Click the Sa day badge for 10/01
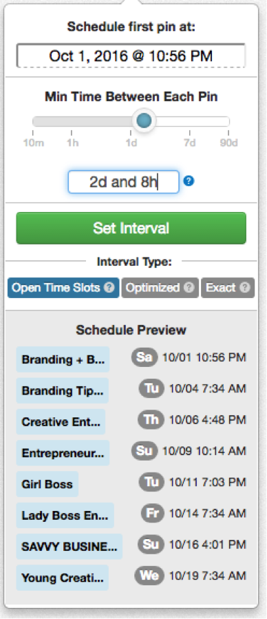 click(145, 357)
